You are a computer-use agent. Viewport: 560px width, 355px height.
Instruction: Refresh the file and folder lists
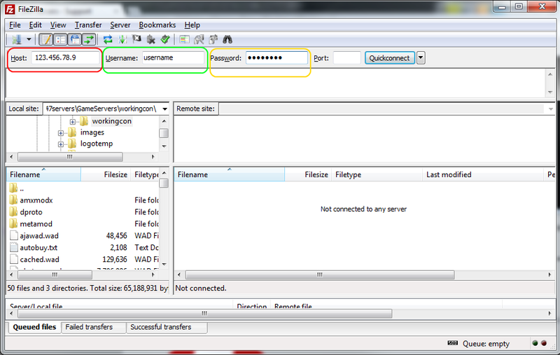point(108,39)
